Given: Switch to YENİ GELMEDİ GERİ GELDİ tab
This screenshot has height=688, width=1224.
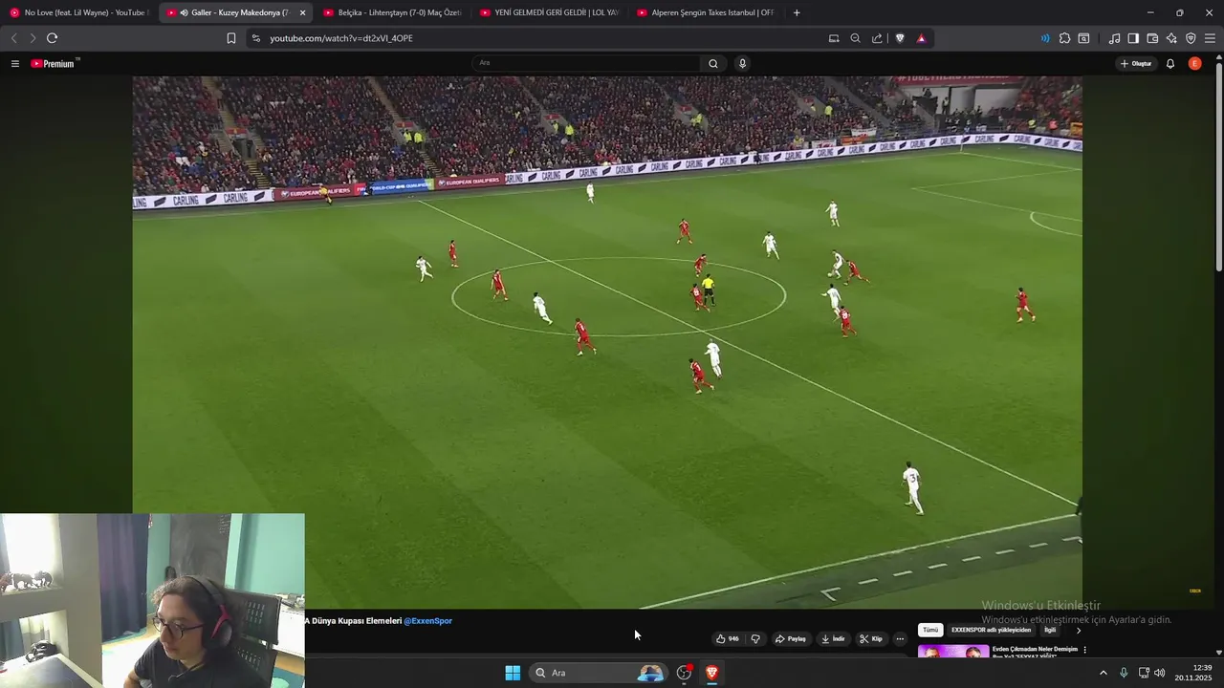Looking at the screenshot, I should click(549, 12).
